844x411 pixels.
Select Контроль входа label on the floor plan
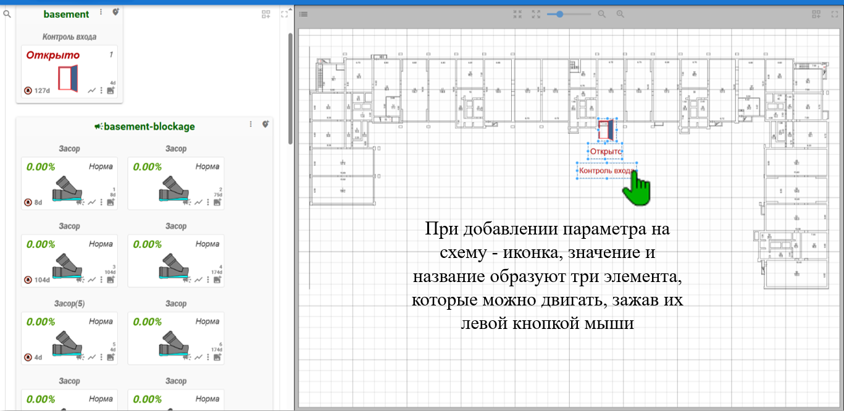tap(606, 171)
